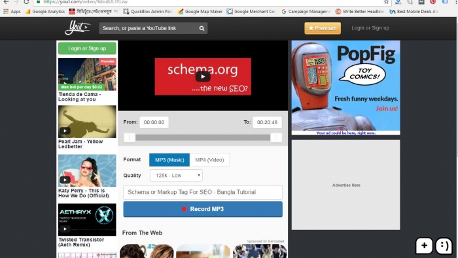Screen dimensions: 458x258
Task: Click the bookmark star icon in address bar
Action: [x=386, y=2]
